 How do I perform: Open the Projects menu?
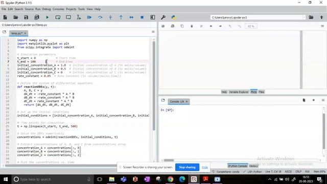pos(71,9)
